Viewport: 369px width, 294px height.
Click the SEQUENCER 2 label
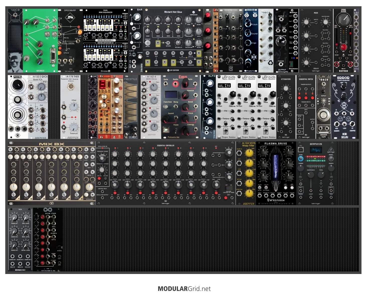(x=105, y=43)
